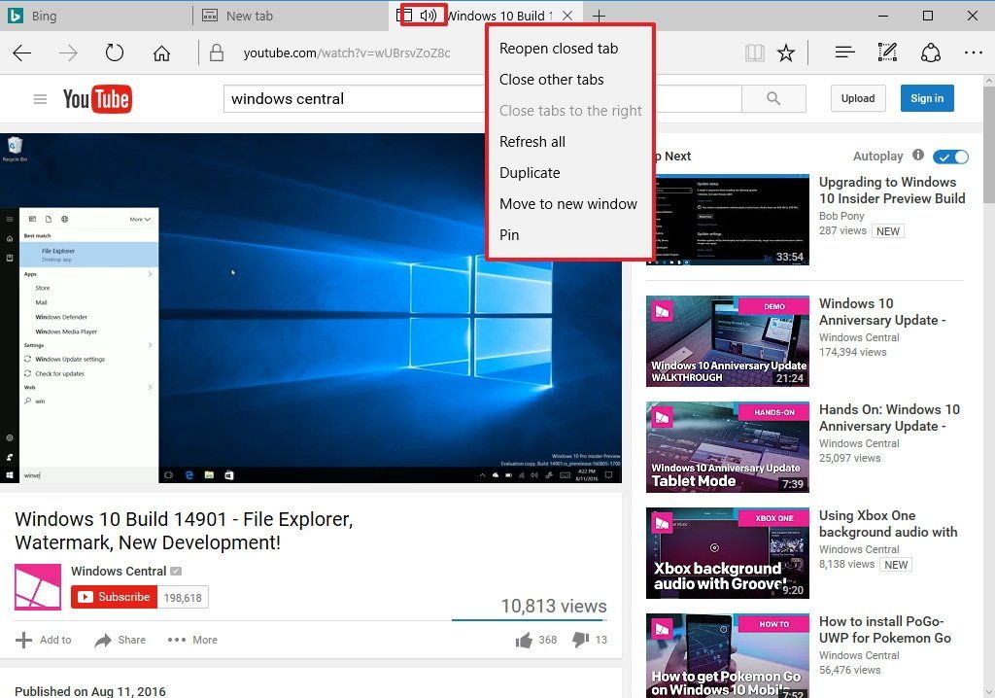Sign in to YouTube

(x=926, y=98)
